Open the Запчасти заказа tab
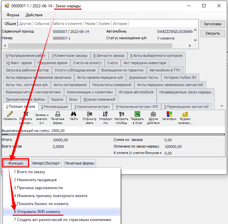The height and width of the screenshot is (224, 228). [x=109, y=56]
